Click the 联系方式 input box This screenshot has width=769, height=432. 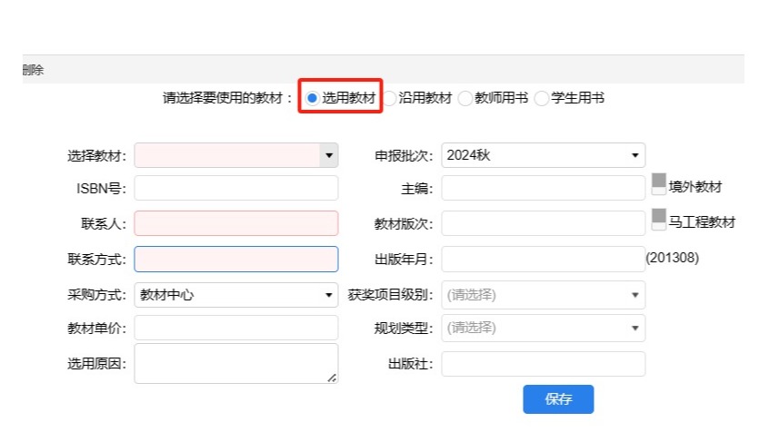235,259
